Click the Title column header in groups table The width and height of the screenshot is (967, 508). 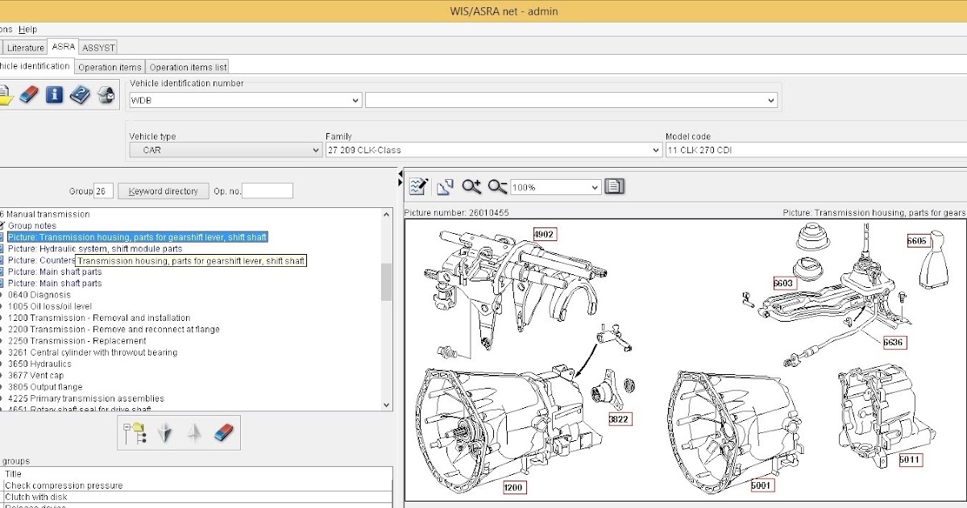(197, 474)
